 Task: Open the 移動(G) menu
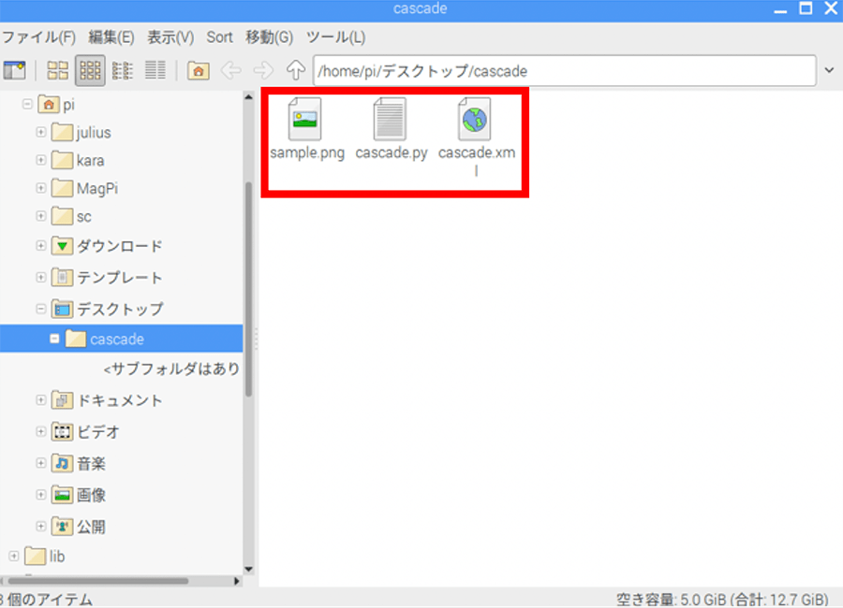tap(270, 37)
